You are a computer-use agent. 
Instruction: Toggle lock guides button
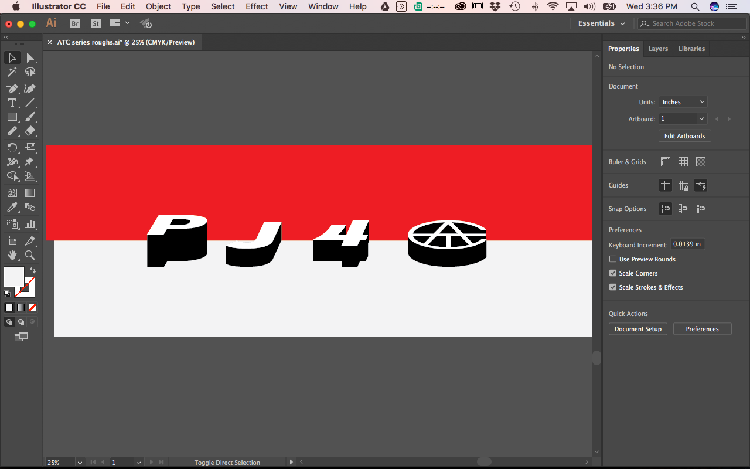683,185
